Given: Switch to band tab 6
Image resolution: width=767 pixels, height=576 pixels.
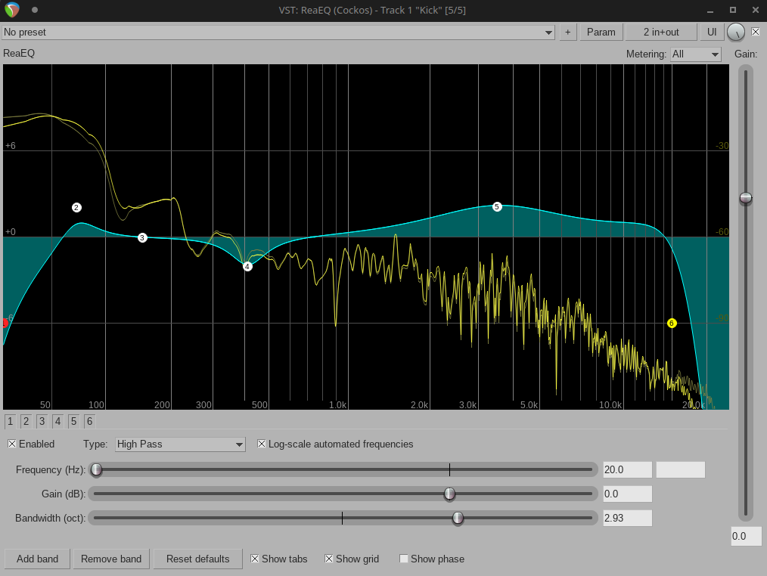Looking at the screenshot, I should (89, 421).
